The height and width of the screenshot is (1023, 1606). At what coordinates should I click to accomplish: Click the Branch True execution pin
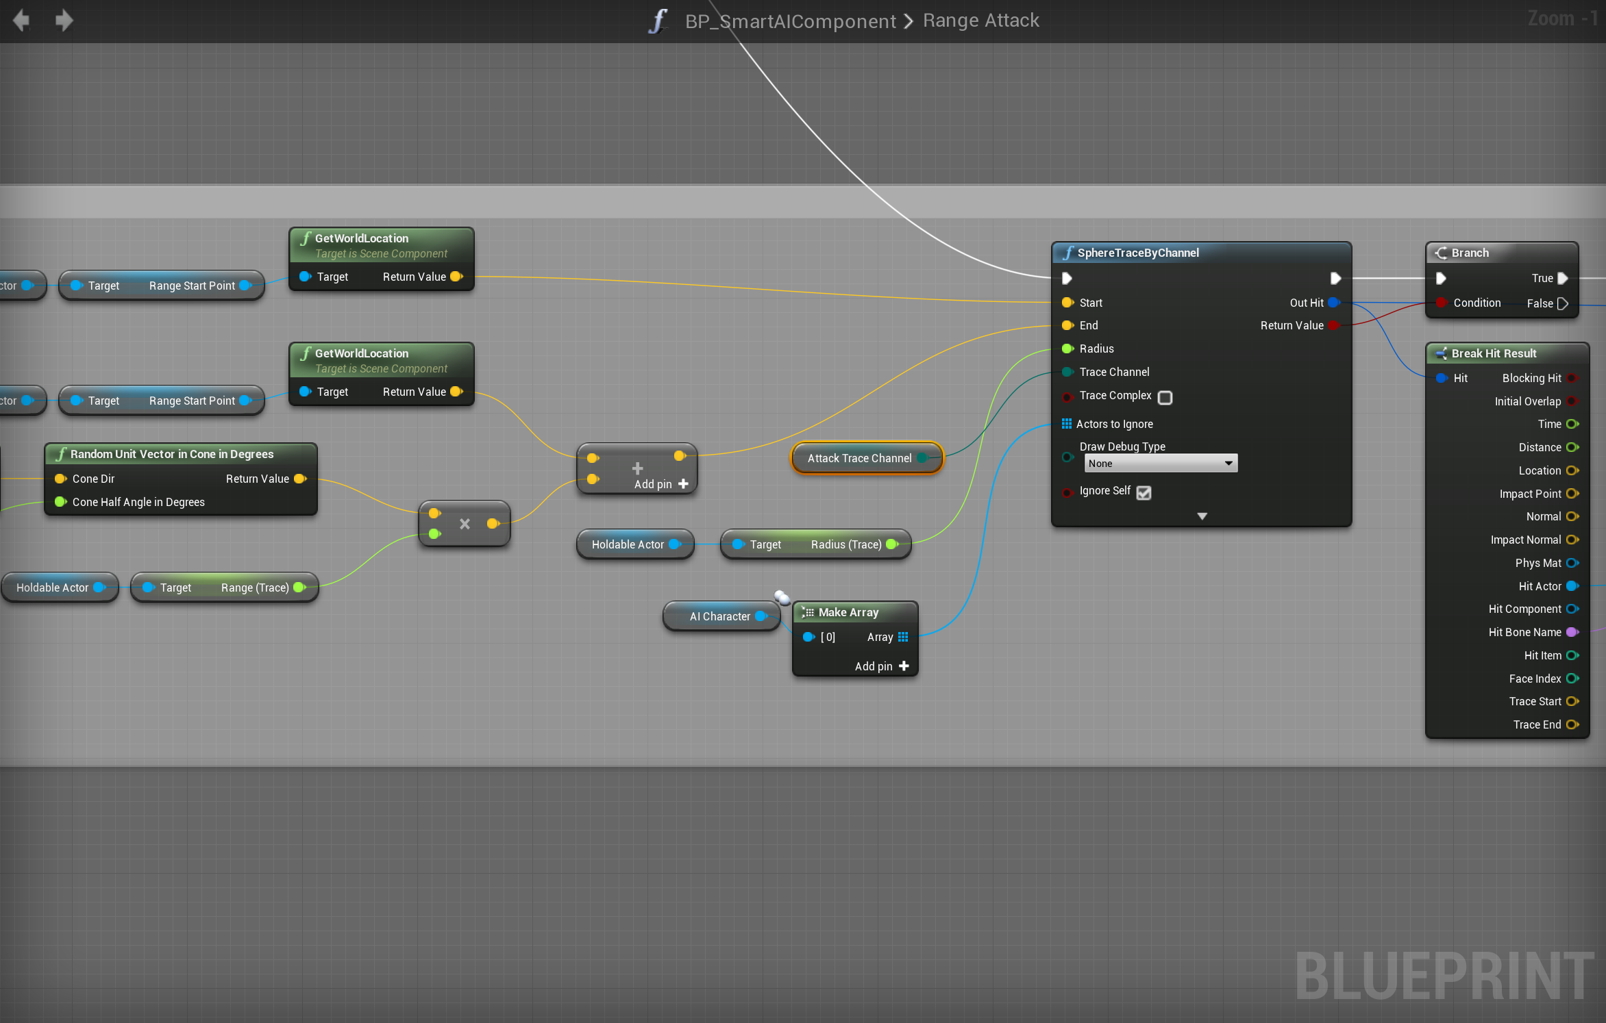coord(1563,278)
